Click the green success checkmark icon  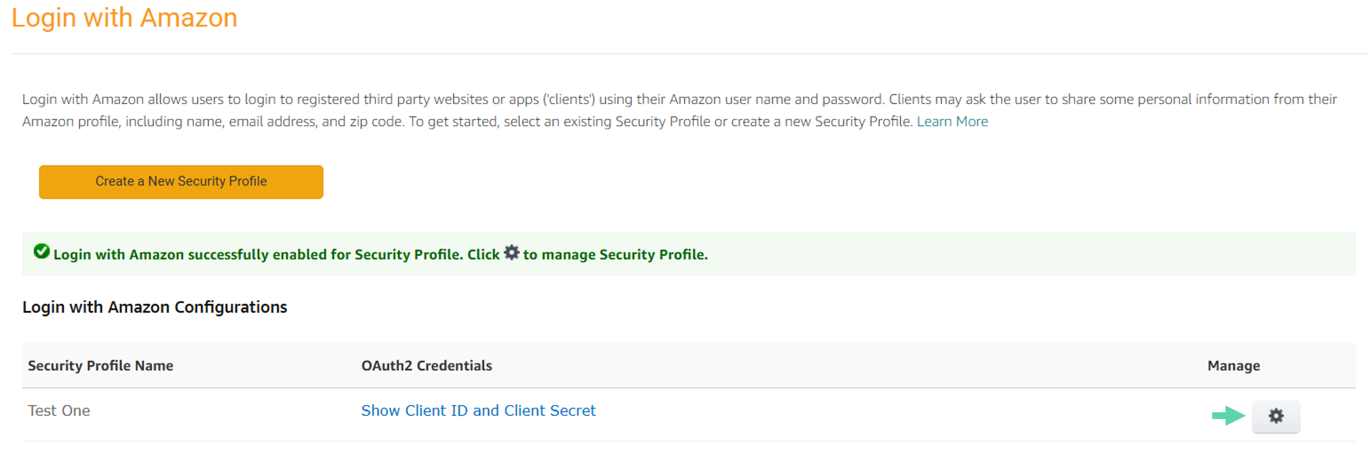click(x=41, y=251)
